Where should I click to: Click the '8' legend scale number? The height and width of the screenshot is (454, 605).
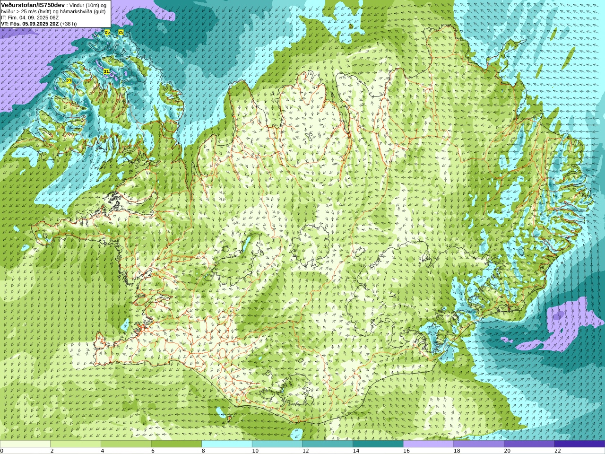203,451
